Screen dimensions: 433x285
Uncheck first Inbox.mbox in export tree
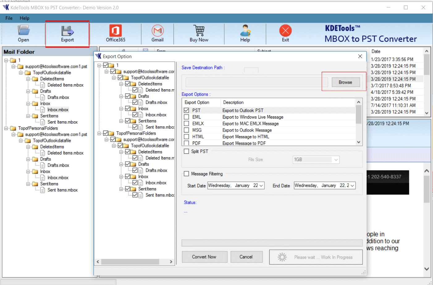pyautogui.click(x=135, y=115)
